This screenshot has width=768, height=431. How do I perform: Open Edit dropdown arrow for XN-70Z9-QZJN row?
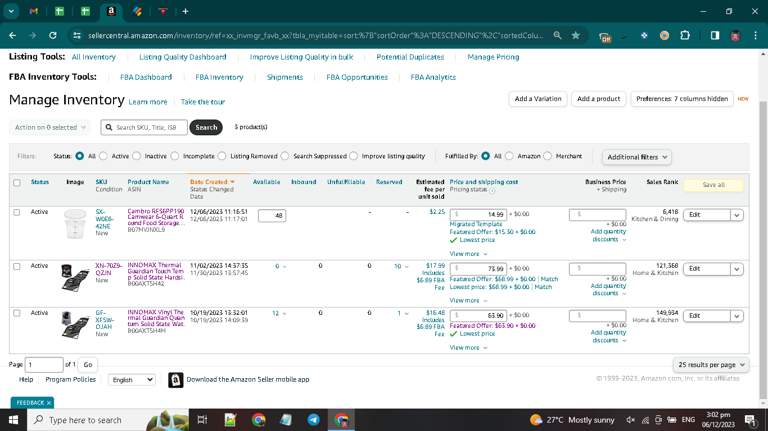pos(737,269)
